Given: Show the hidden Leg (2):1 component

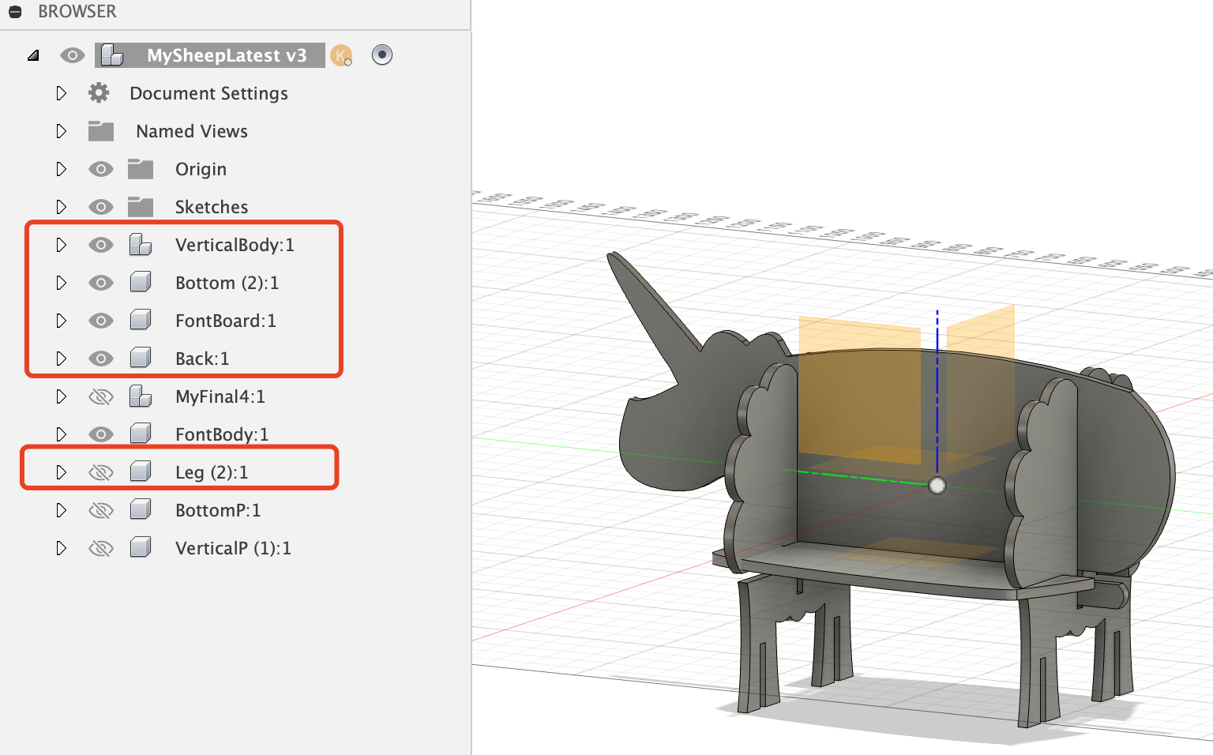Looking at the screenshot, I should click(x=101, y=472).
